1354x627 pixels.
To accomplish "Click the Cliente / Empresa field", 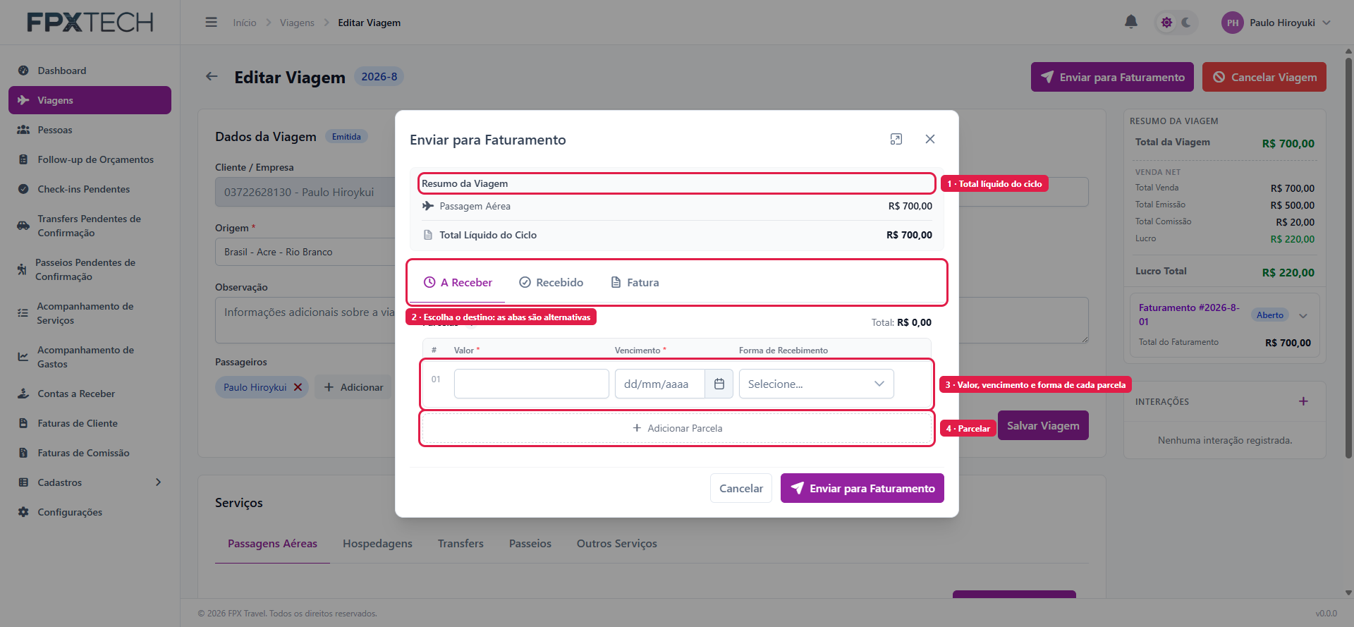I will (305, 192).
